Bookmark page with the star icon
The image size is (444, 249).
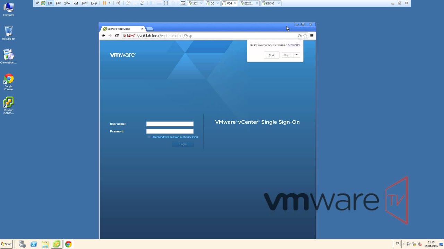pyautogui.click(x=305, y=36)
